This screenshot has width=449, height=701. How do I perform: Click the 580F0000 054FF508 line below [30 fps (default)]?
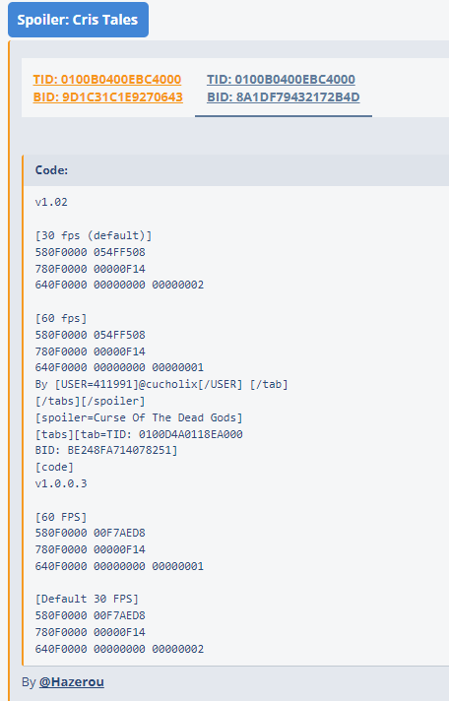click(90, 252)
